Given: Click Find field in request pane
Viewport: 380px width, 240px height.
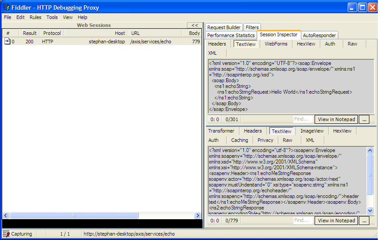Looking at the screenshot, I should tap(303, 119).
